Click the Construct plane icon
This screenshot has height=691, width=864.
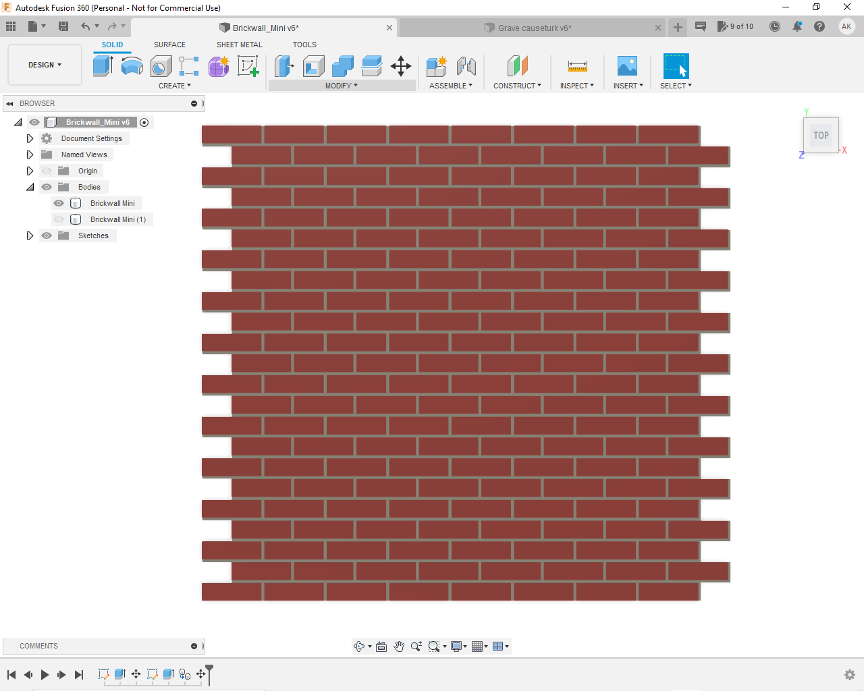517,66
